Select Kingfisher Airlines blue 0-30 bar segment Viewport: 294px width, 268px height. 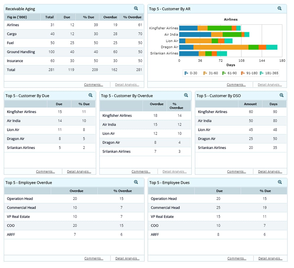coord(188,28)
